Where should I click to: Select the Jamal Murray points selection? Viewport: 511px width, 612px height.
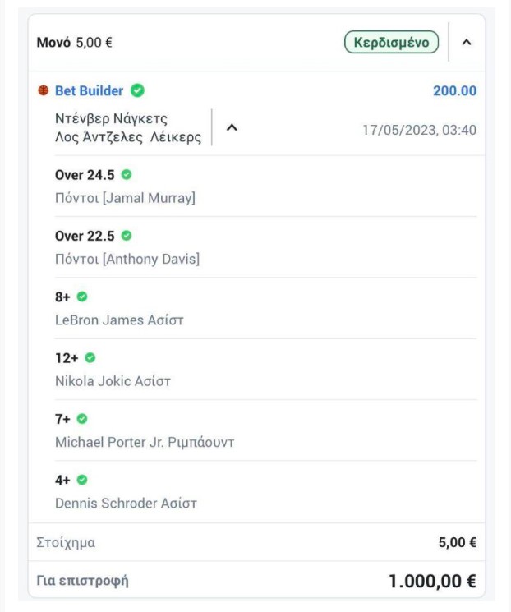click(266, 186)
